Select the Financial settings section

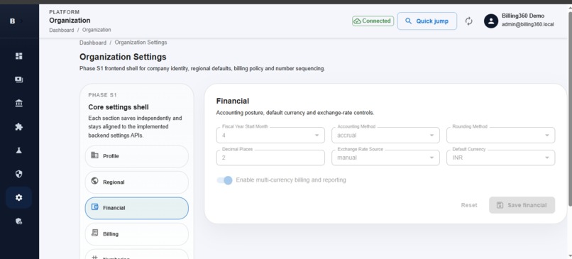point(137,208)
